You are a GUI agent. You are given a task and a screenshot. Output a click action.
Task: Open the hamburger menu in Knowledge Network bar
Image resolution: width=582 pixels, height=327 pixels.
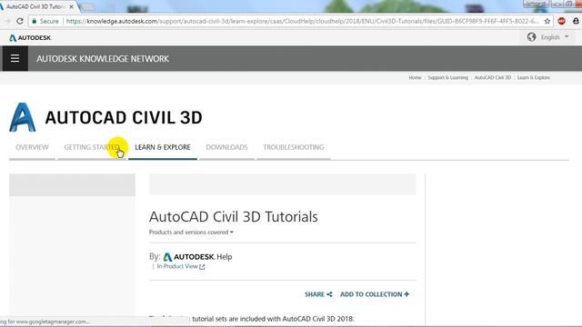15,58
